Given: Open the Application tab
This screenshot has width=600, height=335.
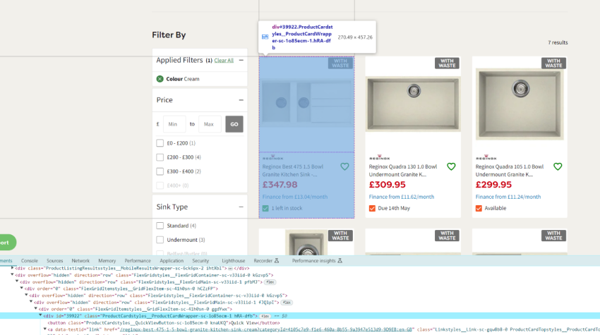Looking at the screenshot, I should (x=172, y=261).
